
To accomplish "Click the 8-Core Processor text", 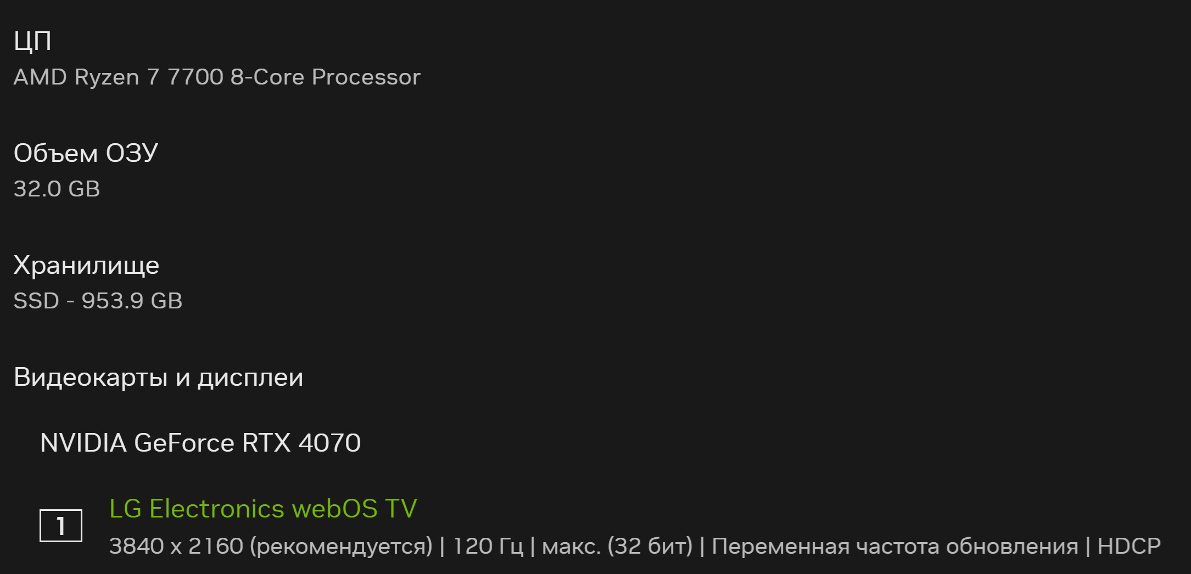I will pos(326,77).
